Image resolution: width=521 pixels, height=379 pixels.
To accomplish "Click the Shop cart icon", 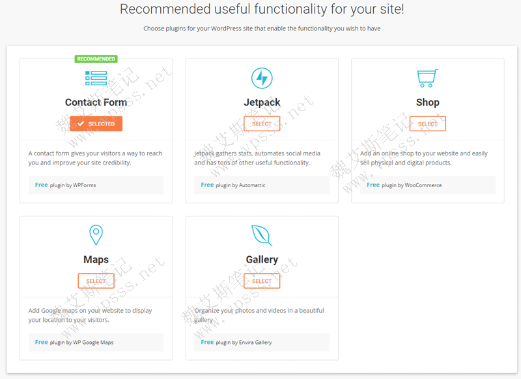I will click(x=427, y=79).
